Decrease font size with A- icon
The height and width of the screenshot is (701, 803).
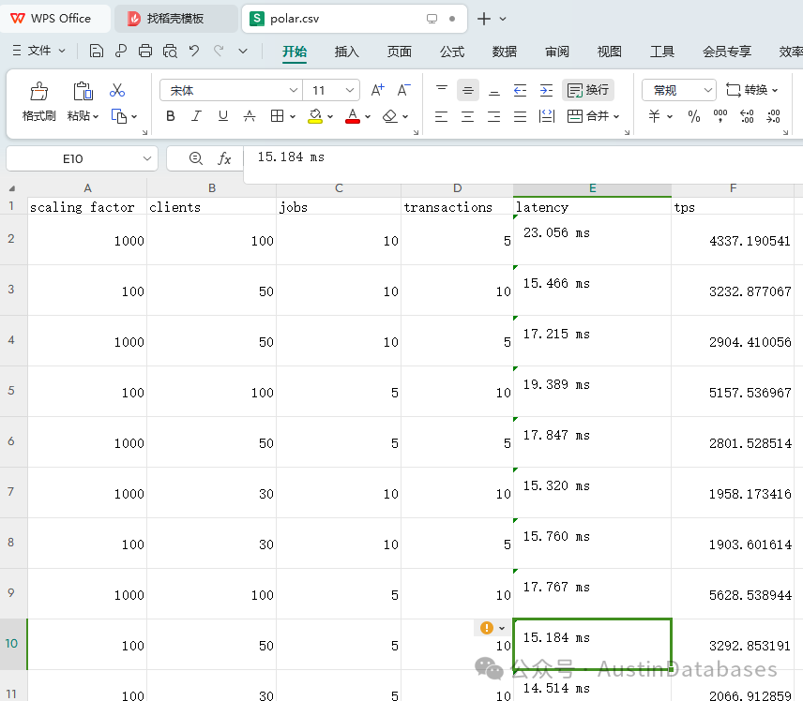404,91
